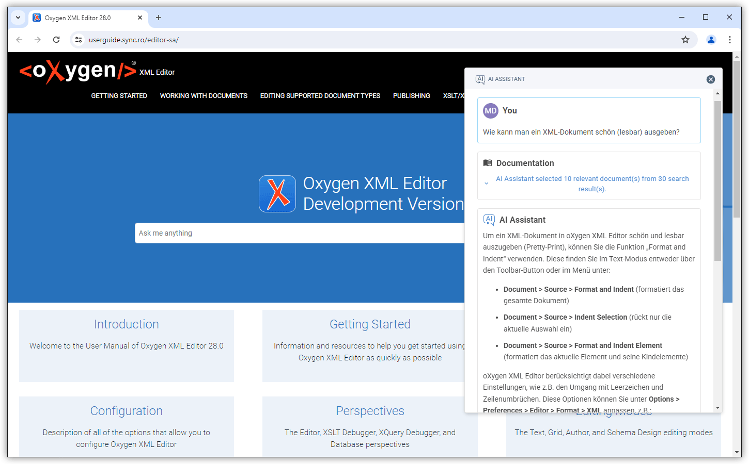Open the tab search dropdown

[18, 18]
